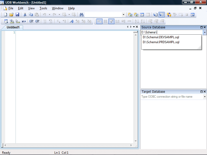Click the word wrap W-arrow icon

tap(24, 21)
